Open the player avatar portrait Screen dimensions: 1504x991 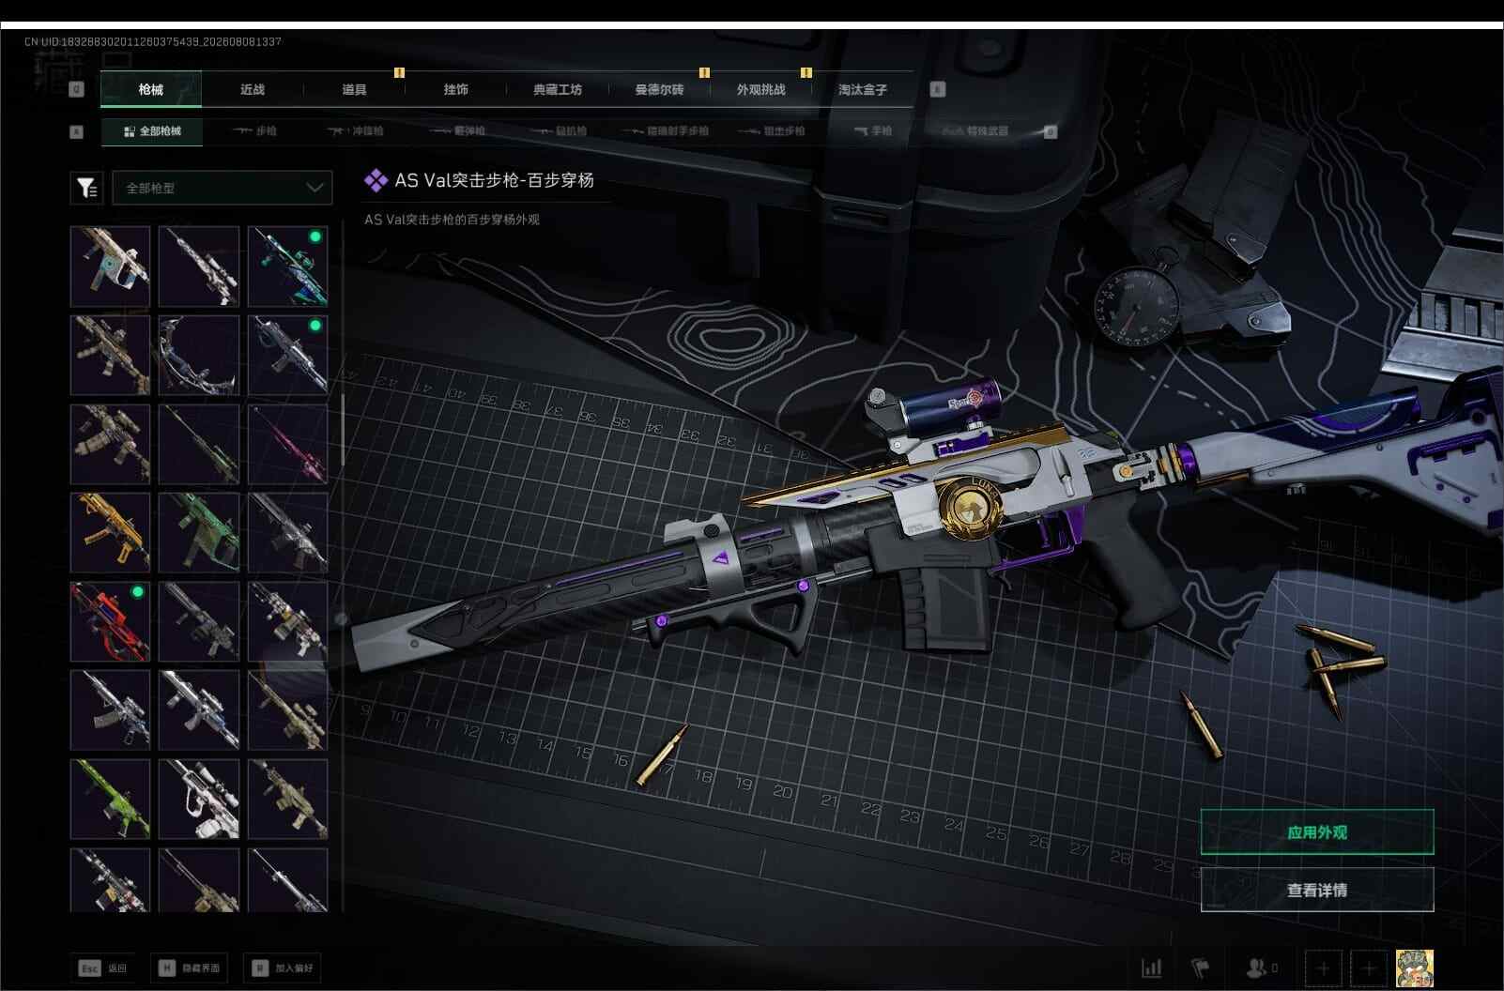point(1414,968)
